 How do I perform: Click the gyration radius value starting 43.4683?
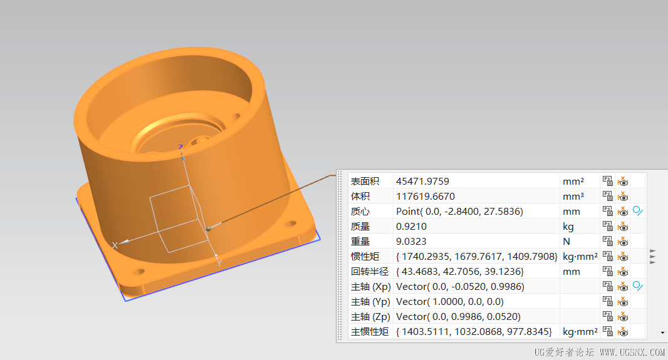tap(460, 272)
